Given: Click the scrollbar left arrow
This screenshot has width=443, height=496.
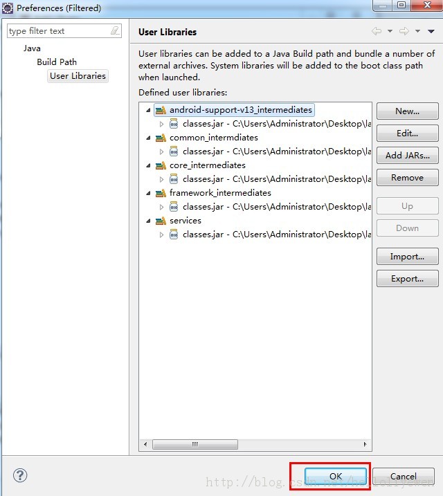Looking at the screenshot, I should (145, 444).
